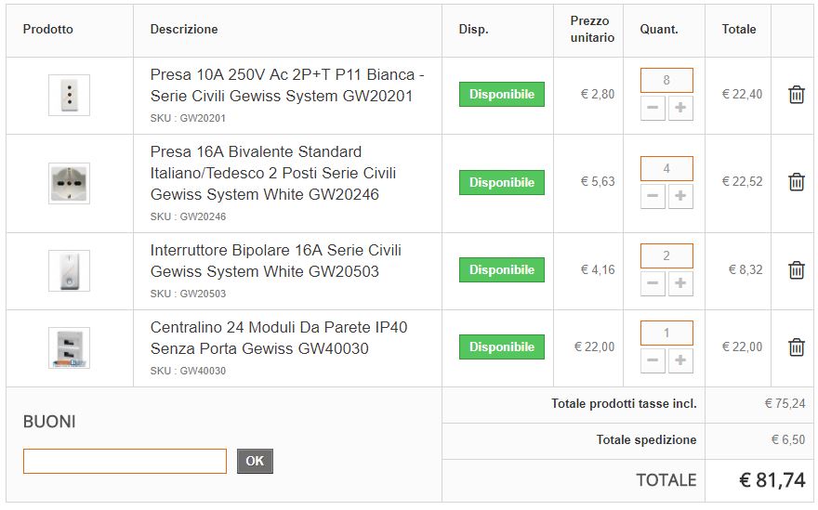The width and height of the screenshot is (818, 510).
Task: Apply the voucher with the OK button
Action: pos(255,461)
